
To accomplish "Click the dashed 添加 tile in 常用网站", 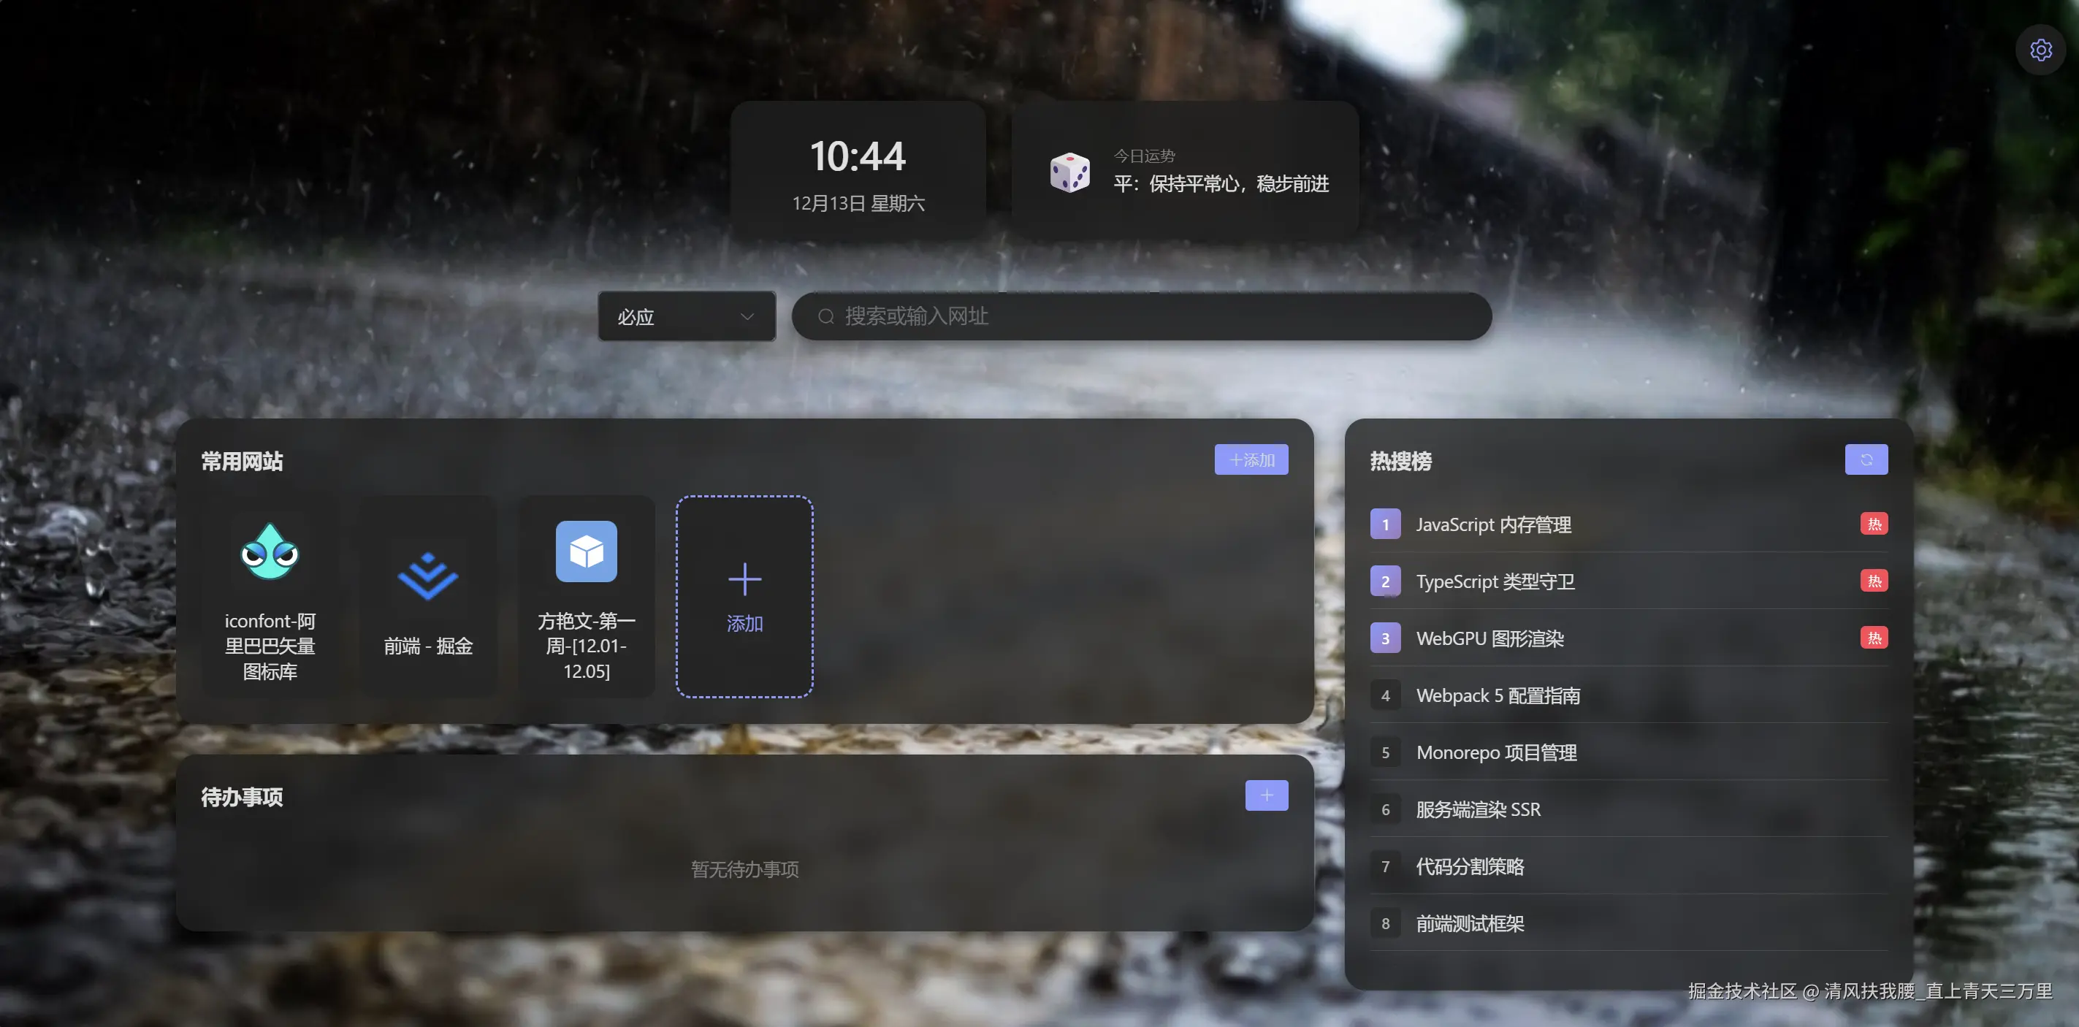I will 744,595.
